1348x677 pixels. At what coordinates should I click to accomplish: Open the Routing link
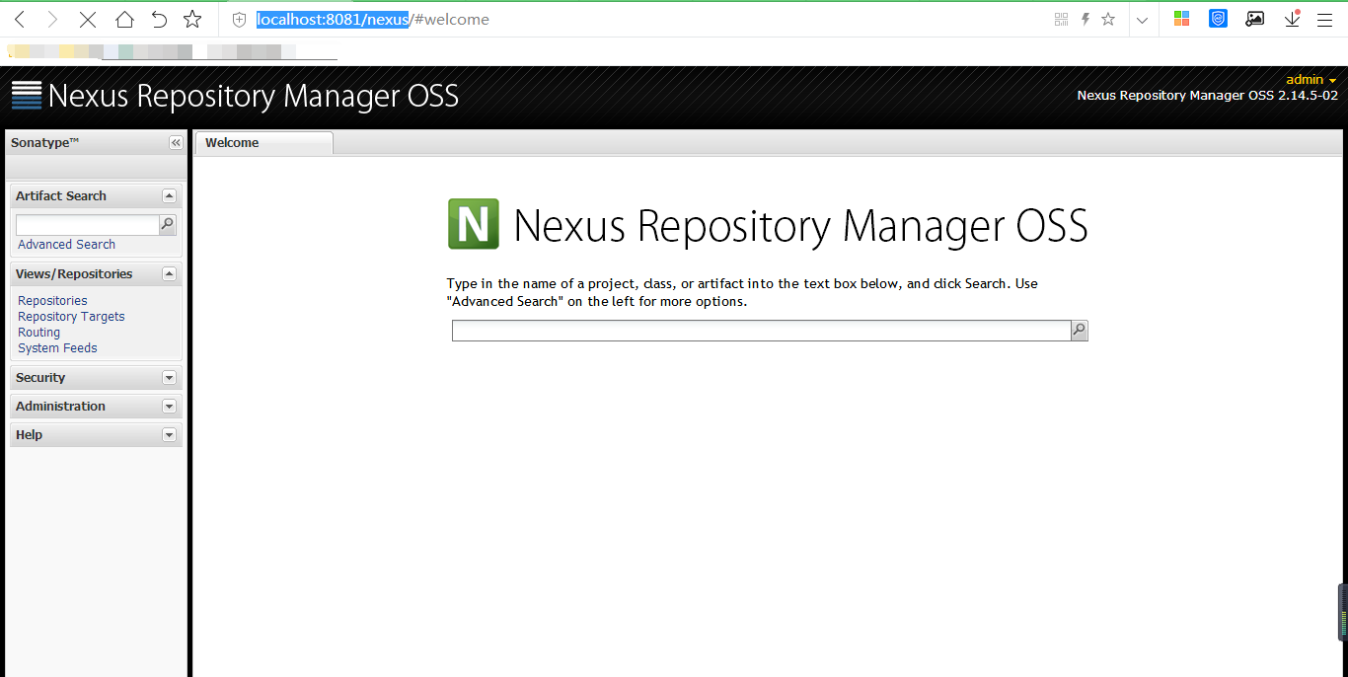tap(38, 332)
